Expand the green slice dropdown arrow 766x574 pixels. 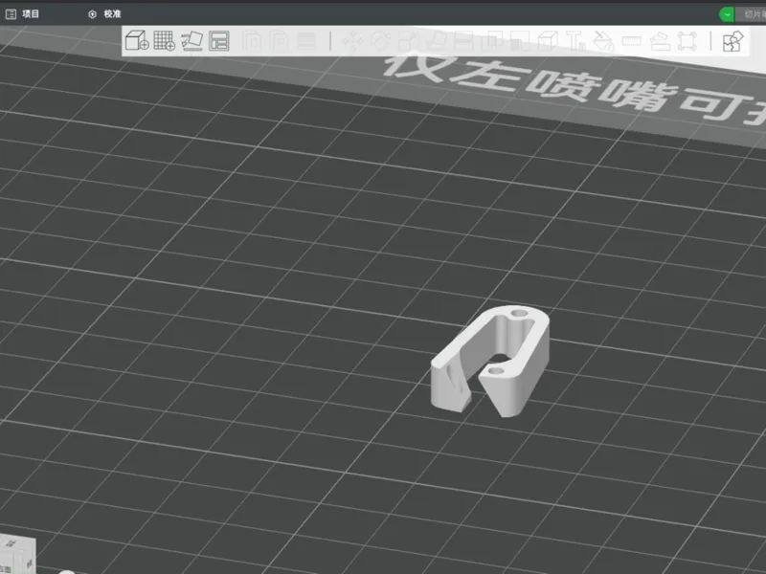(727, 14)
